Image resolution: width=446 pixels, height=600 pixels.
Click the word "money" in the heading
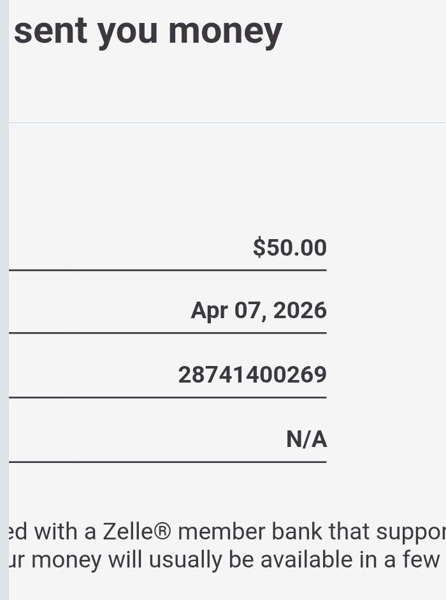(x=225, y=31)
